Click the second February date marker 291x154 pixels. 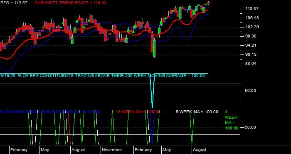click(143, 150)
